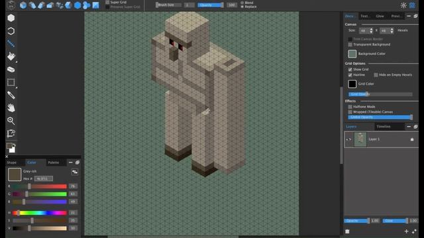Screen dimensions: 424x238
Task: Select the magnifier zoom tool
Action: [x=11, y=120]
